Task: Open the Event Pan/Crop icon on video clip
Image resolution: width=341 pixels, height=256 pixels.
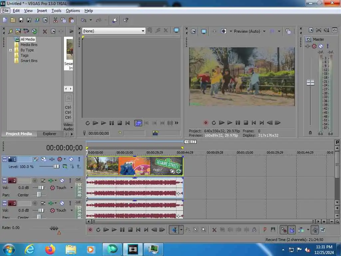Action: tap(172, 171)
